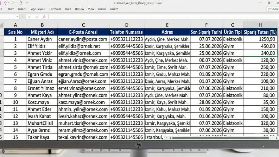Select the 'Son Sipariş Tarihi' header cell
The width and height of the screenshot is (279, 157).
[x=206, y=32]
